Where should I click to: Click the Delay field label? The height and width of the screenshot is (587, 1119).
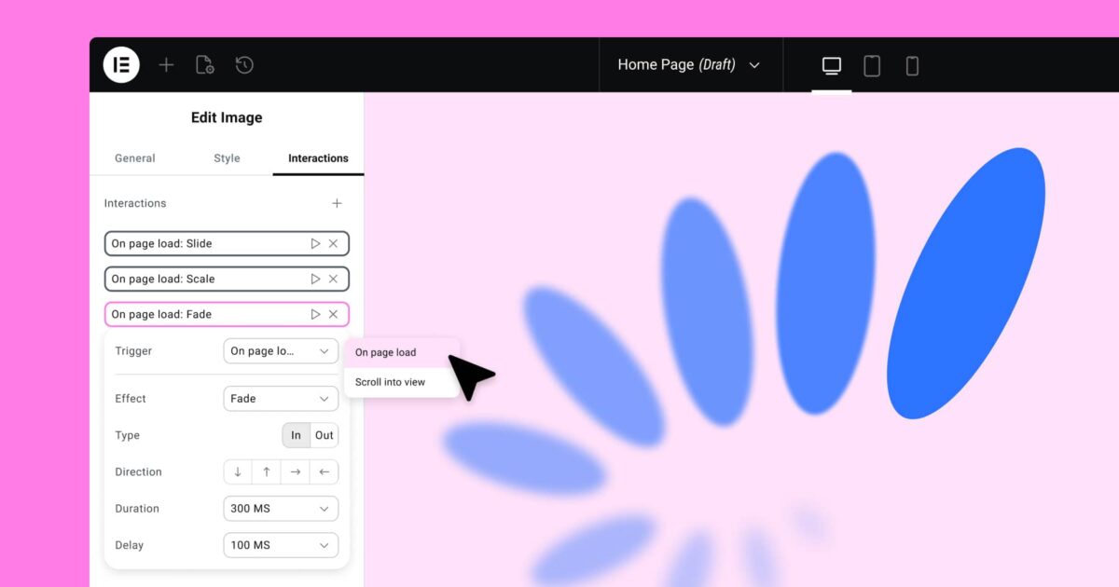pyautogui.click(x=129, y=545)
